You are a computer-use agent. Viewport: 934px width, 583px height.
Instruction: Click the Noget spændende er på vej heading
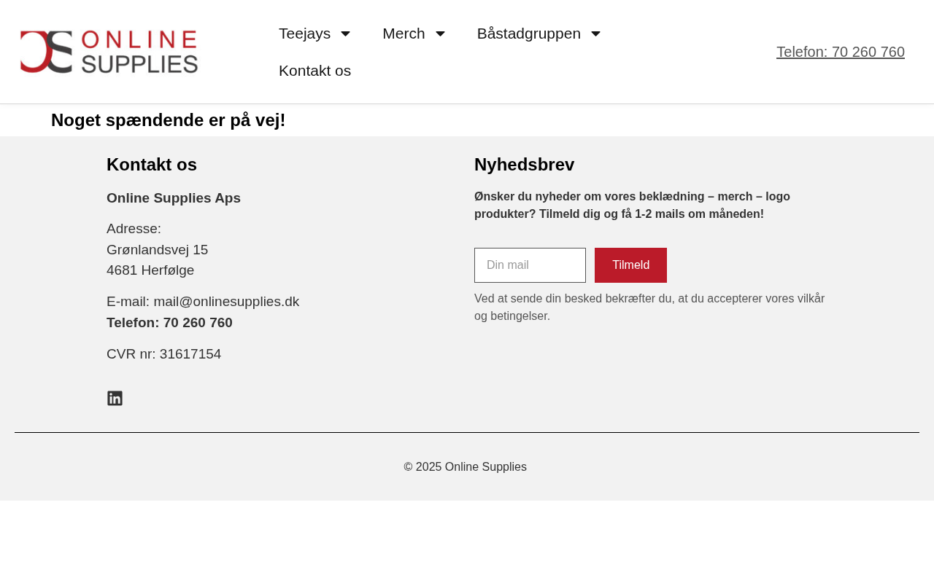click(168, 120)
